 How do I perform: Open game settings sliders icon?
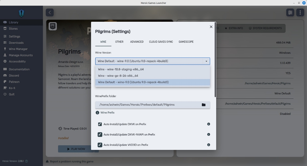coord(290,12)
